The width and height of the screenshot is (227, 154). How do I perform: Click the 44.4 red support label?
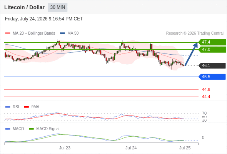206,97
